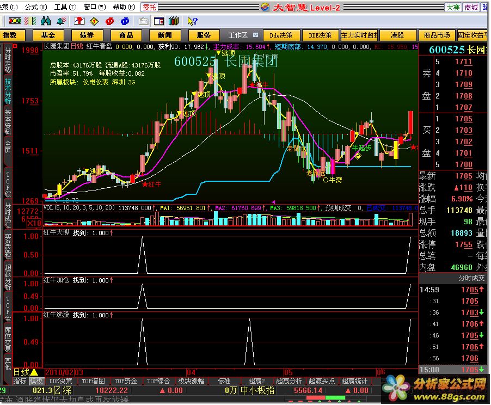Switch to 超赢分析 sidebar tab
The height and width of the screenshot is (405, 491).
pos(7,278)
